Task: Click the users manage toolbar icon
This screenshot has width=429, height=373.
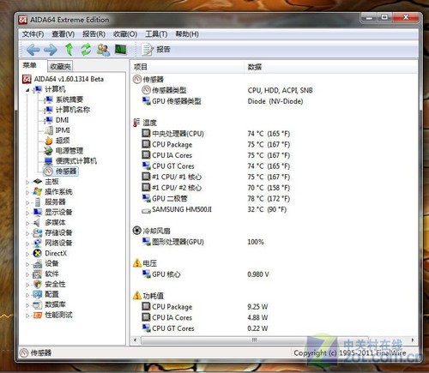Action: pyautogui.click(x=103, y=50)
